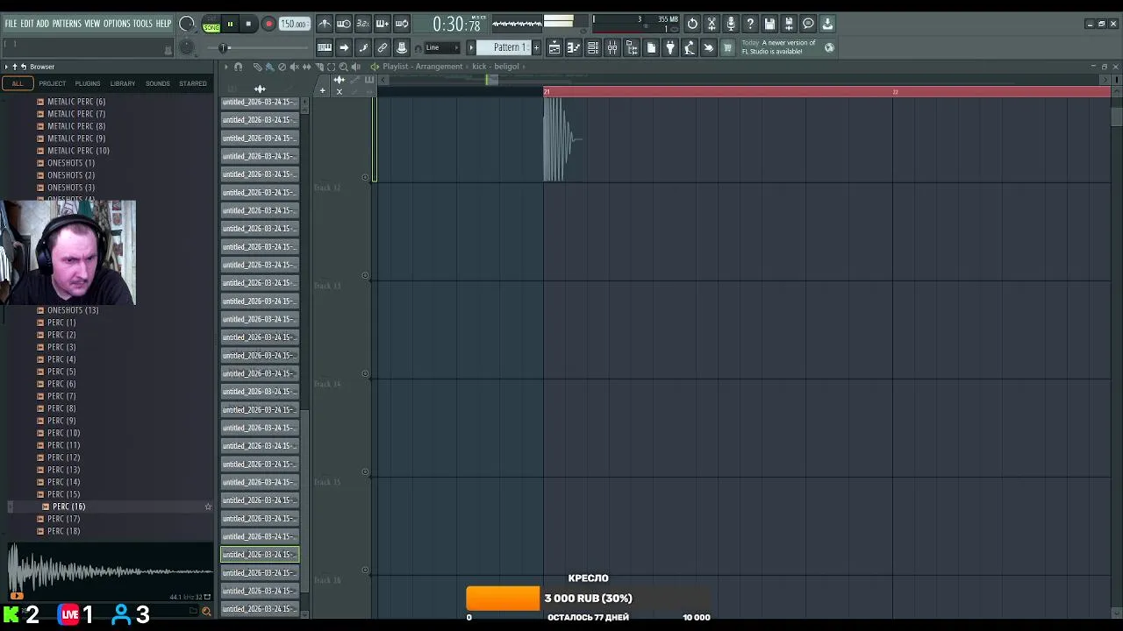Open the microphone recording icon
1123x631 pixels.
tap(731, 24)
